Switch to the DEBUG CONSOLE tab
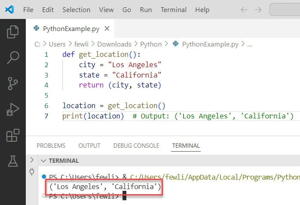 pyautogui.click(x=136, y=146)
